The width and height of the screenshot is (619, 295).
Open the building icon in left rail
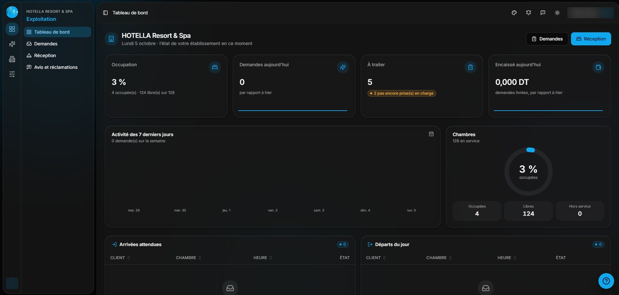click(x=12, y=59)
